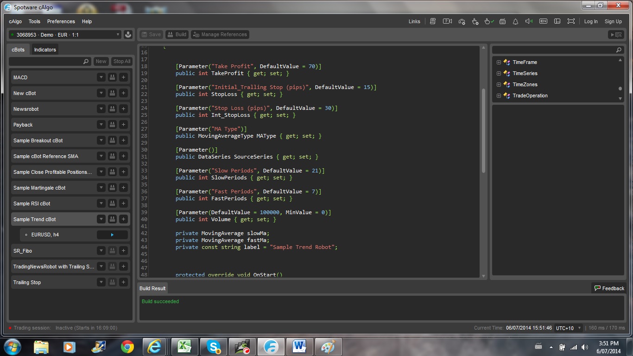Select the Build Result tab
Viewport: 633px width, 356px height.
pos(152,288)
